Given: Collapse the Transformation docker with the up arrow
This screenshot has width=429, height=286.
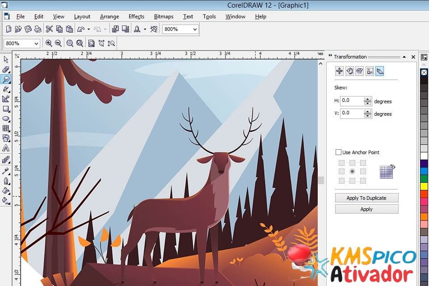Looking at the screenshot, I should 404,57.
